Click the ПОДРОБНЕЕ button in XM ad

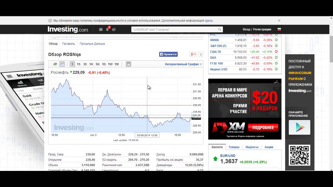point(263,128)
